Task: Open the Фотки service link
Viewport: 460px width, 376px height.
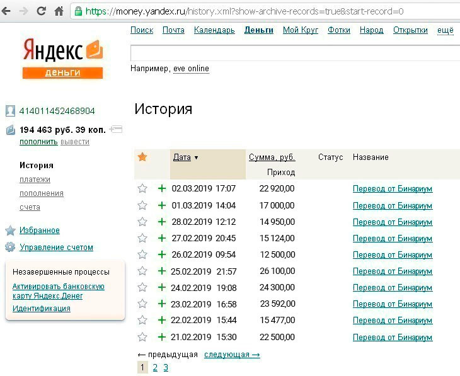Action: coord(339,30)
